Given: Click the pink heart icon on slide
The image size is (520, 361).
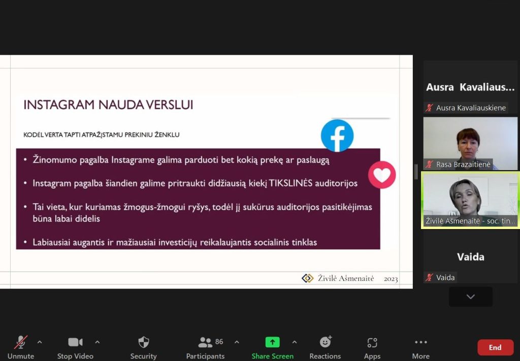Looking at the screenshot, I should 382,175.
